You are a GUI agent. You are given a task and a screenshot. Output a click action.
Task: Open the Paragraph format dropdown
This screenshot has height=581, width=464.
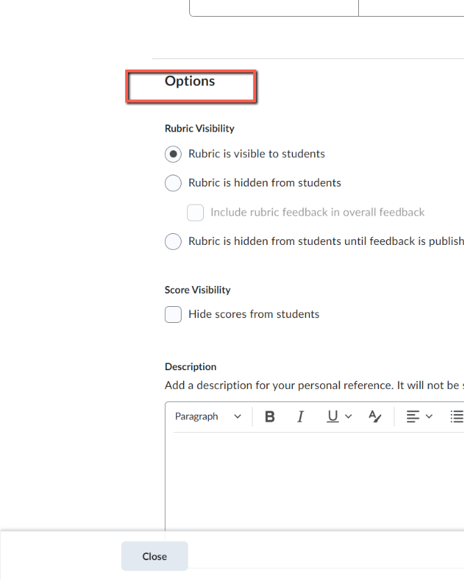tap(207, 416)
